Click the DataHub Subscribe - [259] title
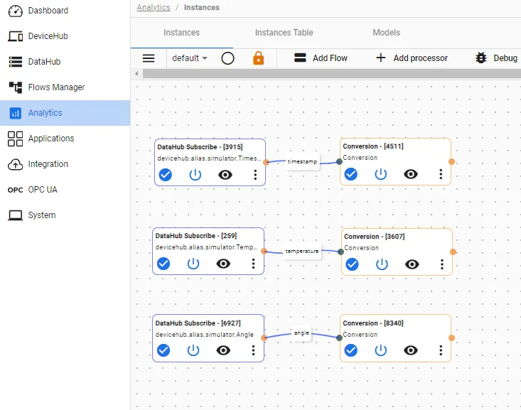This screenshot has height=410, width=521. pyautogui.click(x=196, y=236)
